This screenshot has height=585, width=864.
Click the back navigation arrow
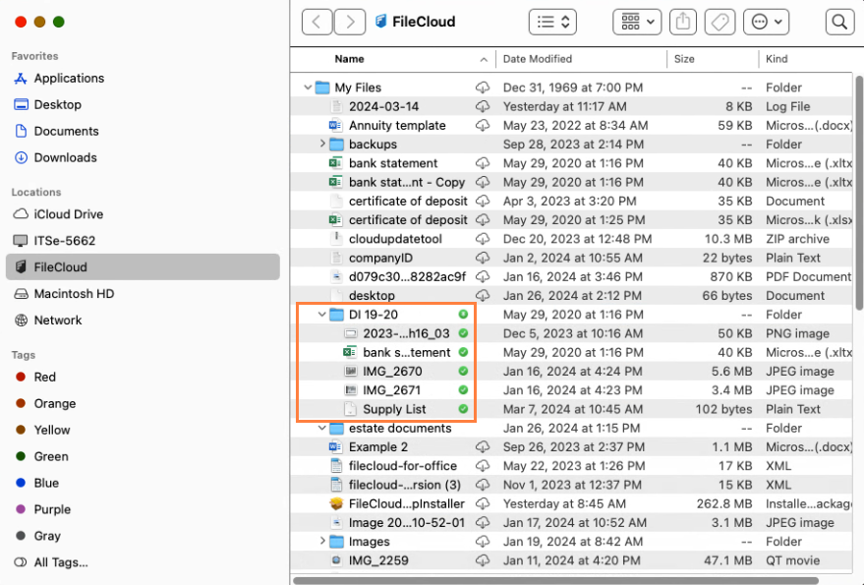[317, 22]
